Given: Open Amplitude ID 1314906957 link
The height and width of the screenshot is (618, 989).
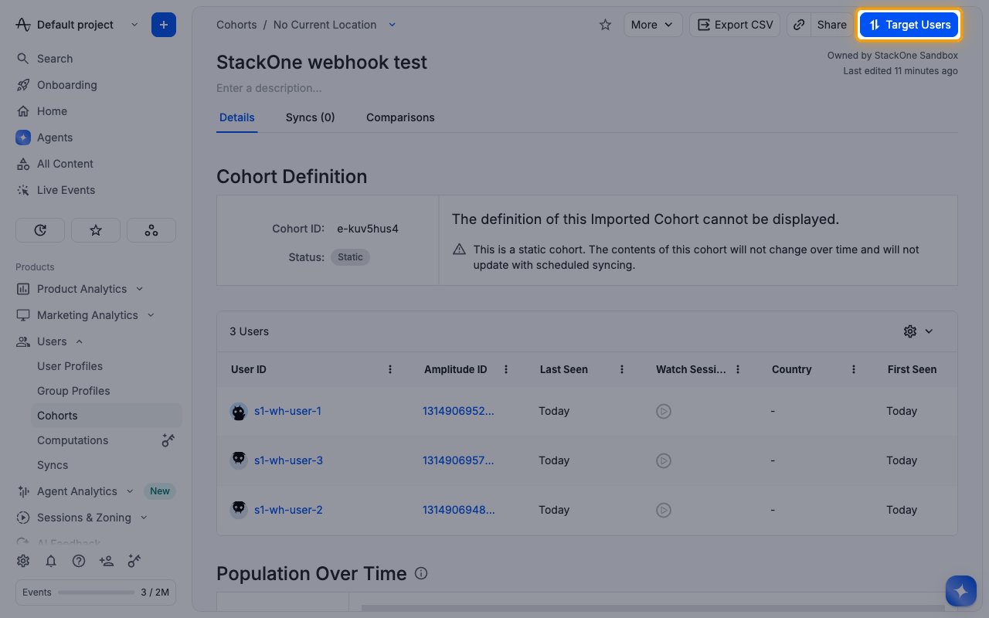Looking at the screenshot, I should coord(458,460).
